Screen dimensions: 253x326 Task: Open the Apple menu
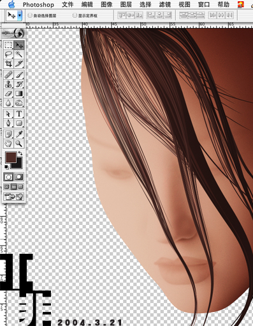click(x=11, y=4)
